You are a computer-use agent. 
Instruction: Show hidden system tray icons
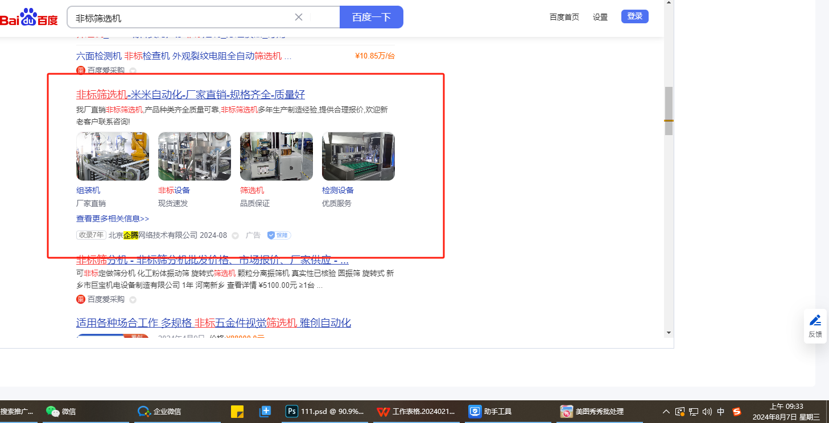pyautogui.click(x=666, y=412)
